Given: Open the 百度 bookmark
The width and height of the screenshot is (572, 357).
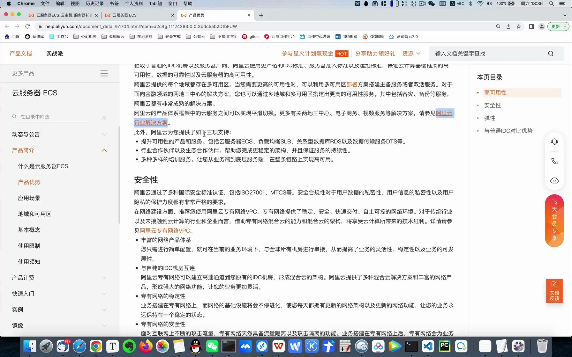Looking at the screenshot, I should pyautogui.click(x=12, y=37).
